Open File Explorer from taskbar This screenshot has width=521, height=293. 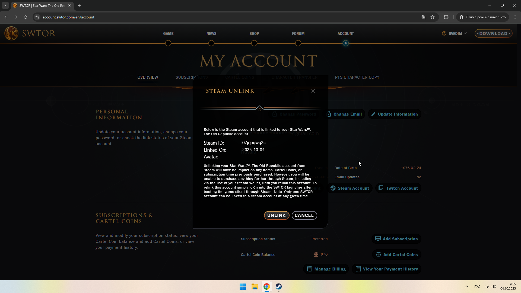[255, 287]
